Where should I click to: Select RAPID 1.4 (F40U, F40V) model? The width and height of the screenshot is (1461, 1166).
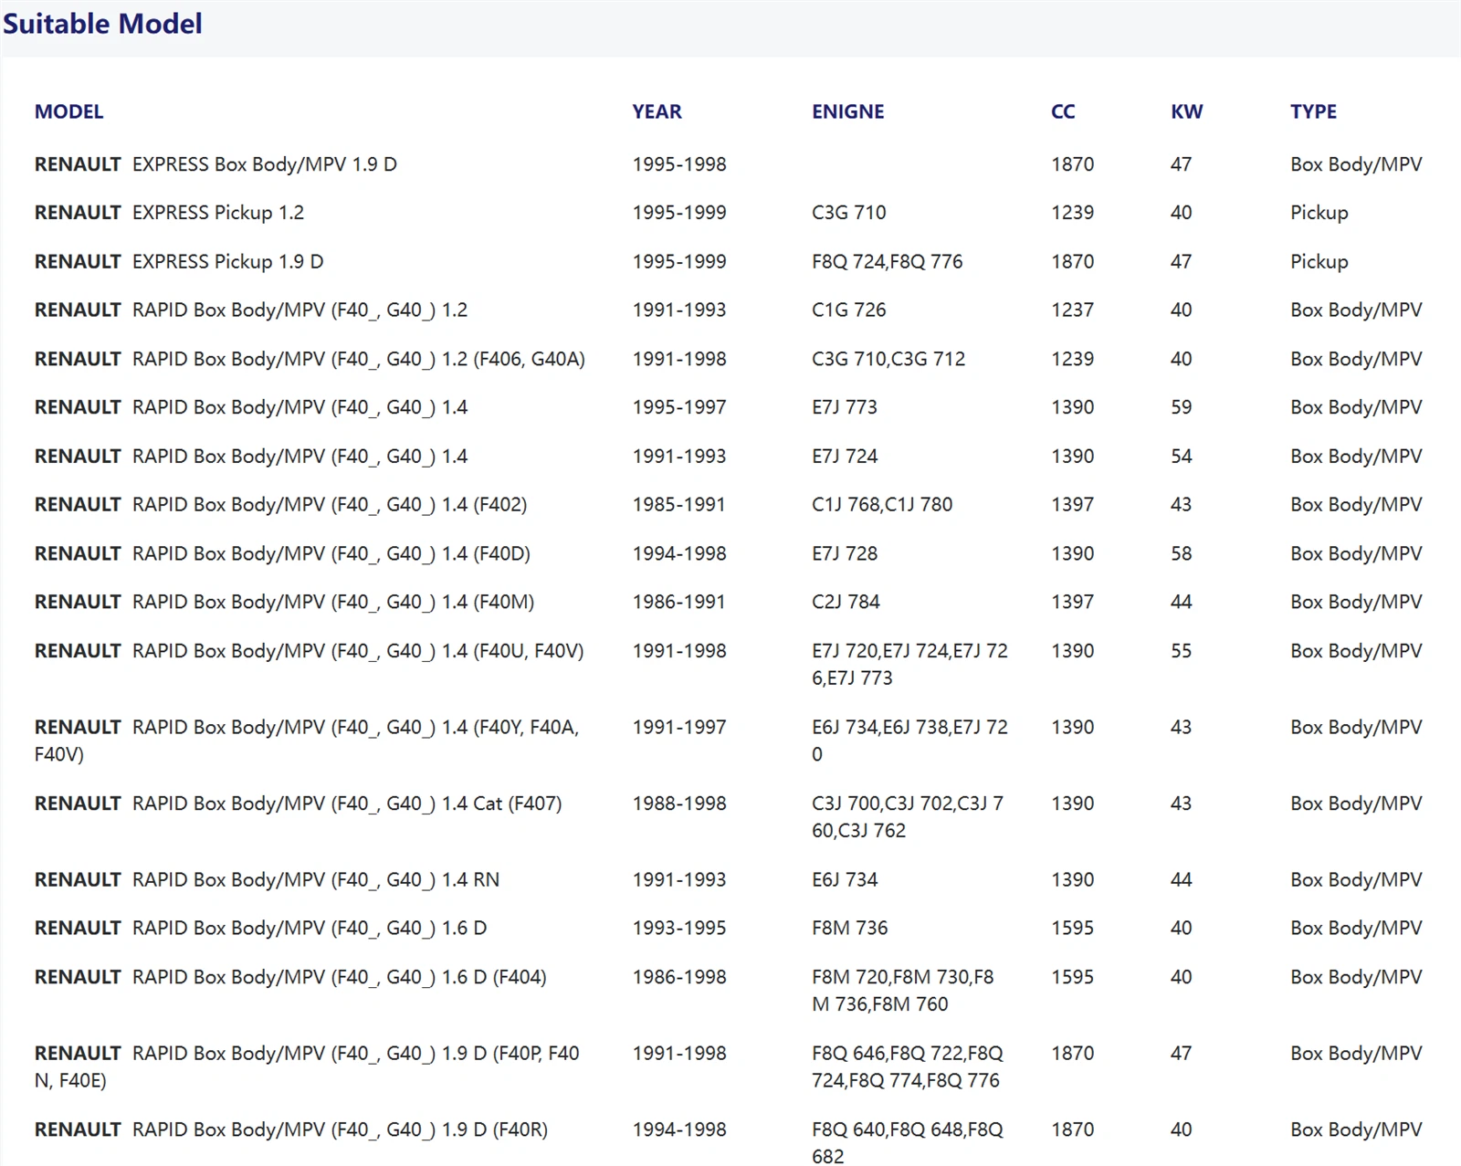point(309,651)
